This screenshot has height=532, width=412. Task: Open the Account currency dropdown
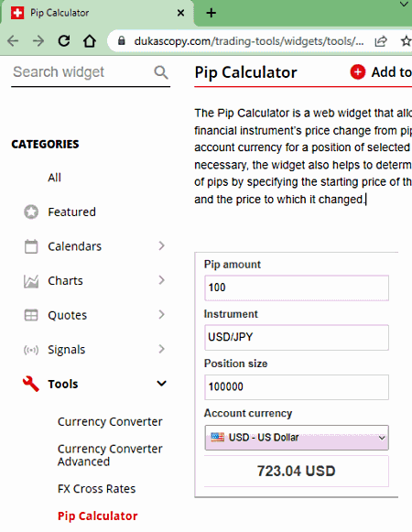297,438
